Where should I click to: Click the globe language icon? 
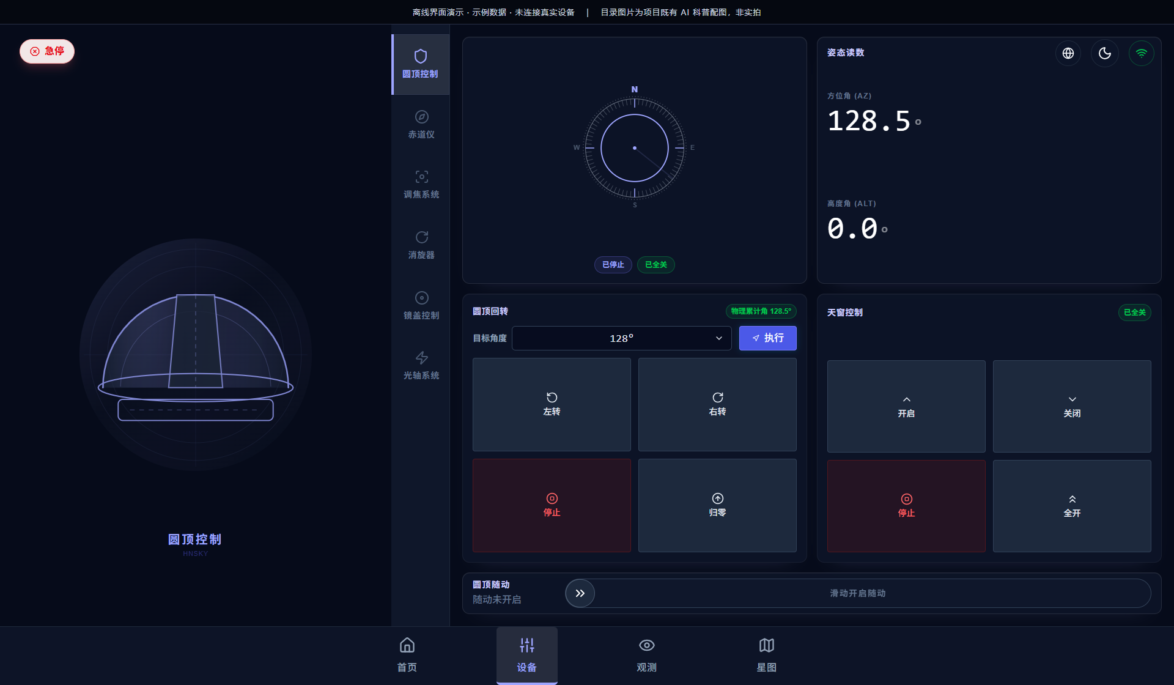pos(1068,53)
